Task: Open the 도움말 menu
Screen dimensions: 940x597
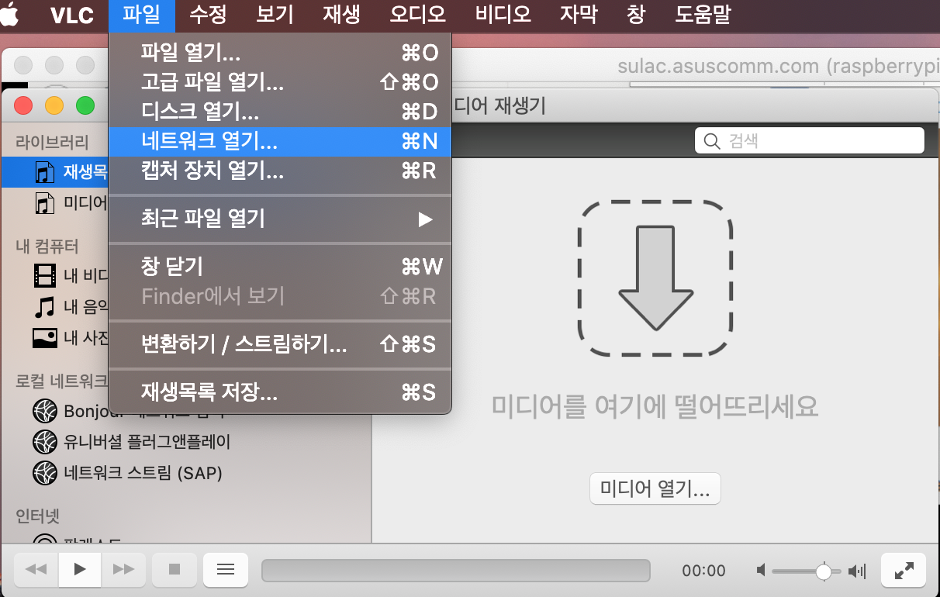Action: (702, 15)
